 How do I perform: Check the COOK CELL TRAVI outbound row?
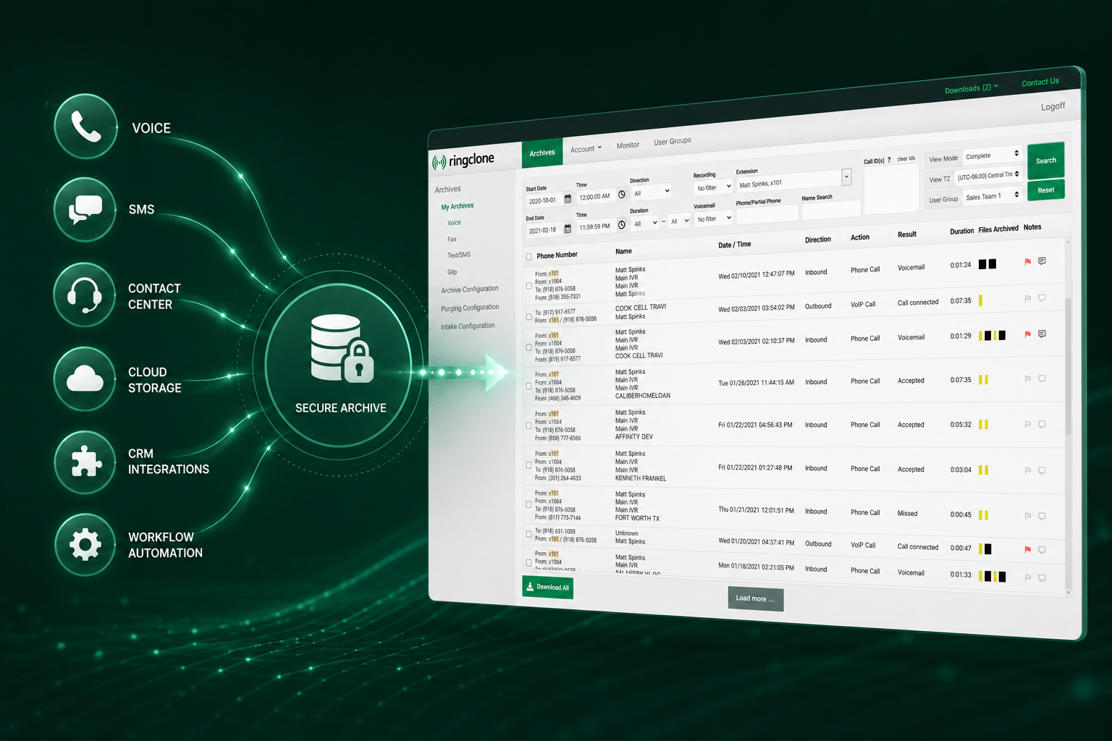(x=528, y=317)
